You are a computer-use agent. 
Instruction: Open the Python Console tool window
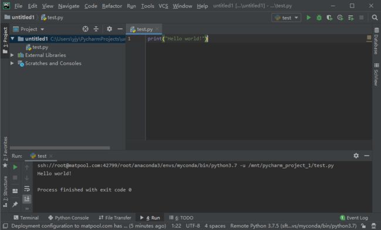(x=69, y=218)
